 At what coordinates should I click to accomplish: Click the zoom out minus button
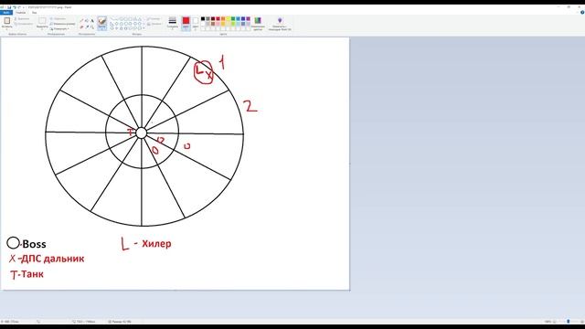pos(554,322)
